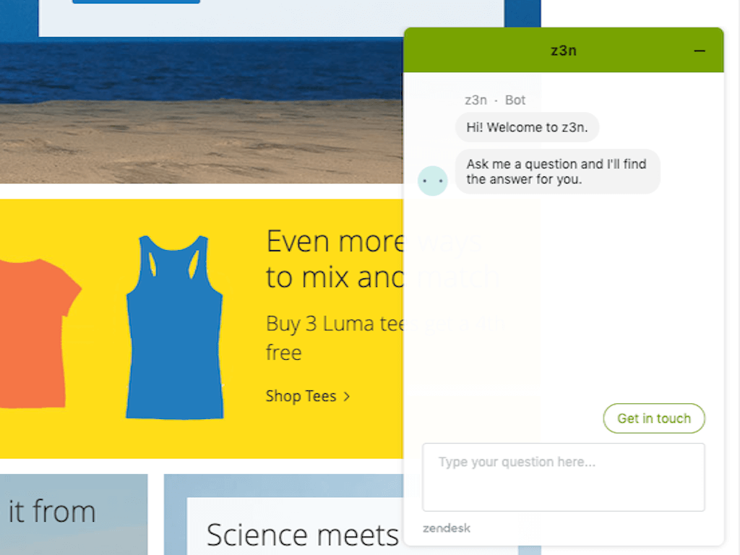The image size is (740, 555).
Task: Click the Get in touch button
Action: click(653, 418)
